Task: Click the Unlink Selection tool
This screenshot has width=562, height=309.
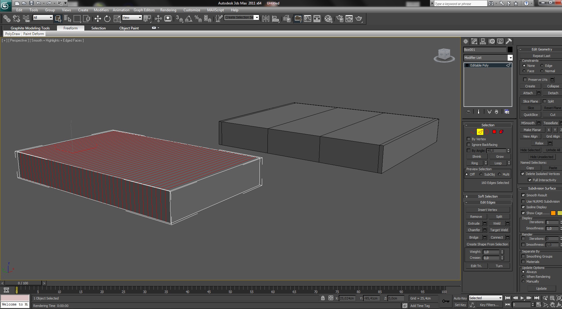Action: pos(16,19)
